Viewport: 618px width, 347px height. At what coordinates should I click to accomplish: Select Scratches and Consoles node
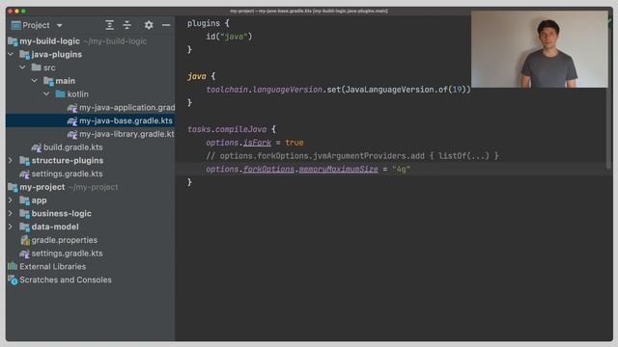[66, 280]
